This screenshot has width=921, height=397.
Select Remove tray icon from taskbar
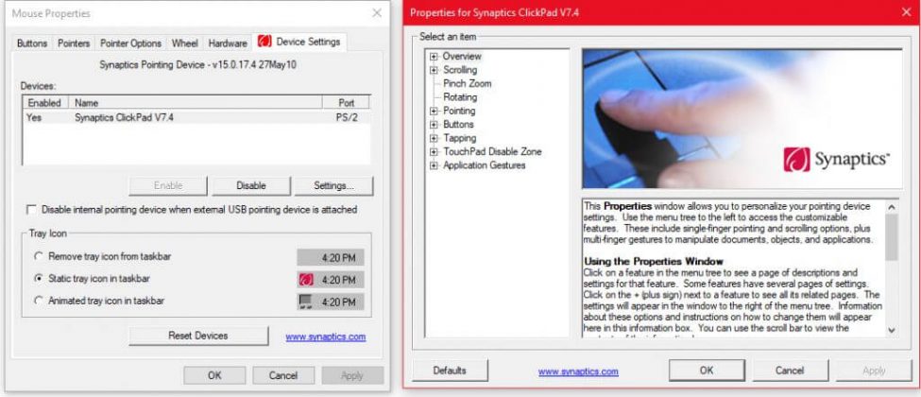[x=38, y=257]
